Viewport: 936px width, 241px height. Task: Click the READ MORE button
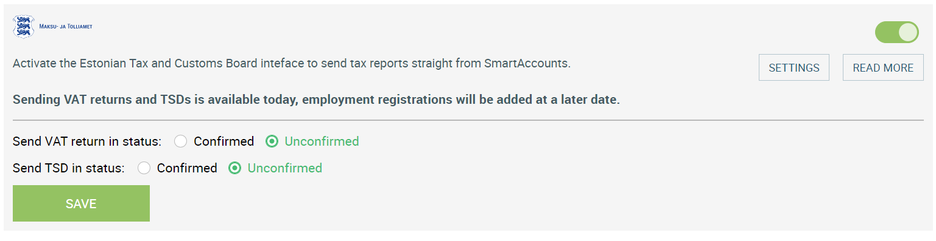[883, 67]
